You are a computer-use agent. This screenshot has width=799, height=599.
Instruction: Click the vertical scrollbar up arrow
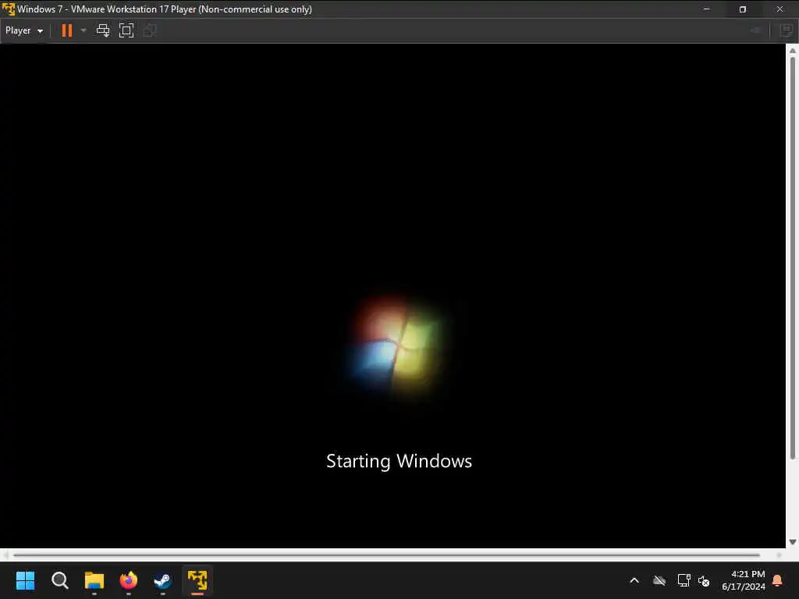793,51
